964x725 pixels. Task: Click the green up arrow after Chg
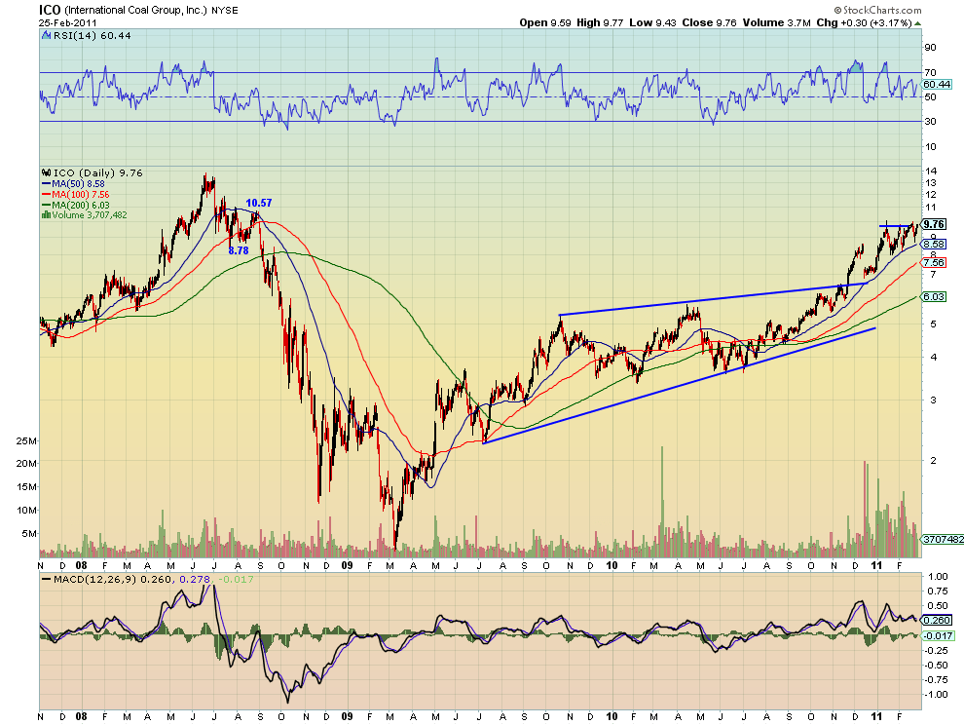tap(918, 22)
